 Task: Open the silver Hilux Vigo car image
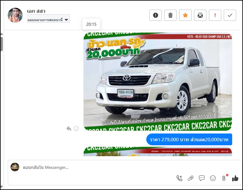[158, 81]
